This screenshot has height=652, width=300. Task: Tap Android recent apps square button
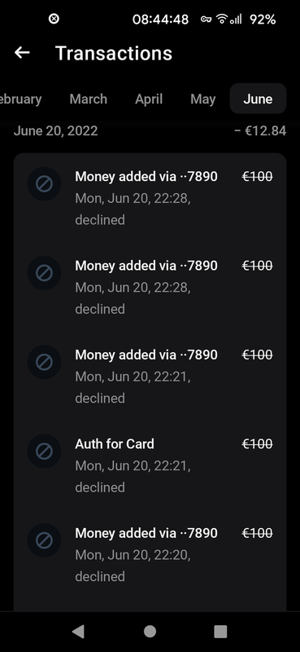(220, 631)
